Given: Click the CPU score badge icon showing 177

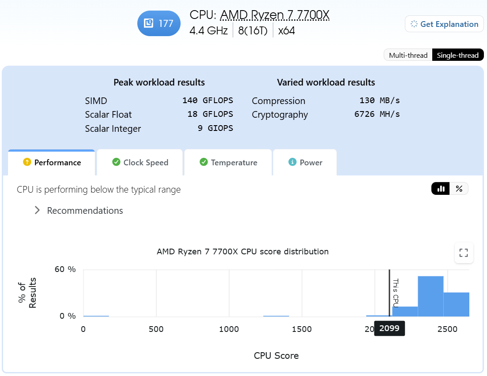Looking at the screenshot, I should (x=148, y=23).
